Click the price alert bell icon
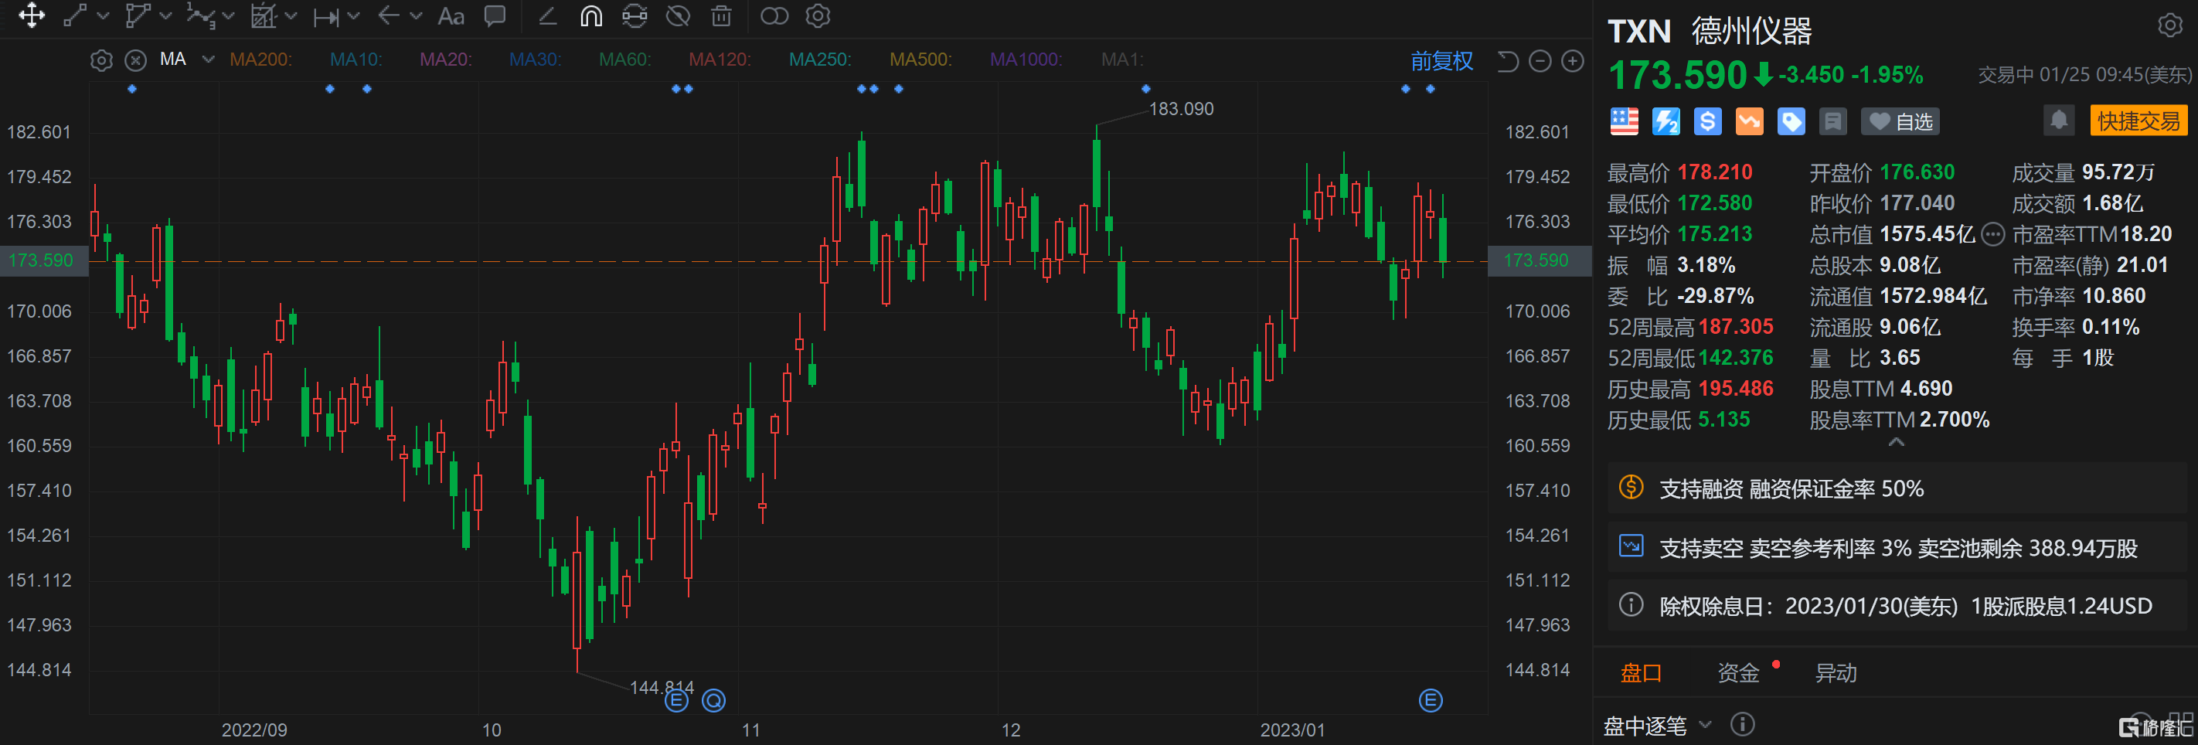The image size is (2198, 745). tap(2058, 121)
